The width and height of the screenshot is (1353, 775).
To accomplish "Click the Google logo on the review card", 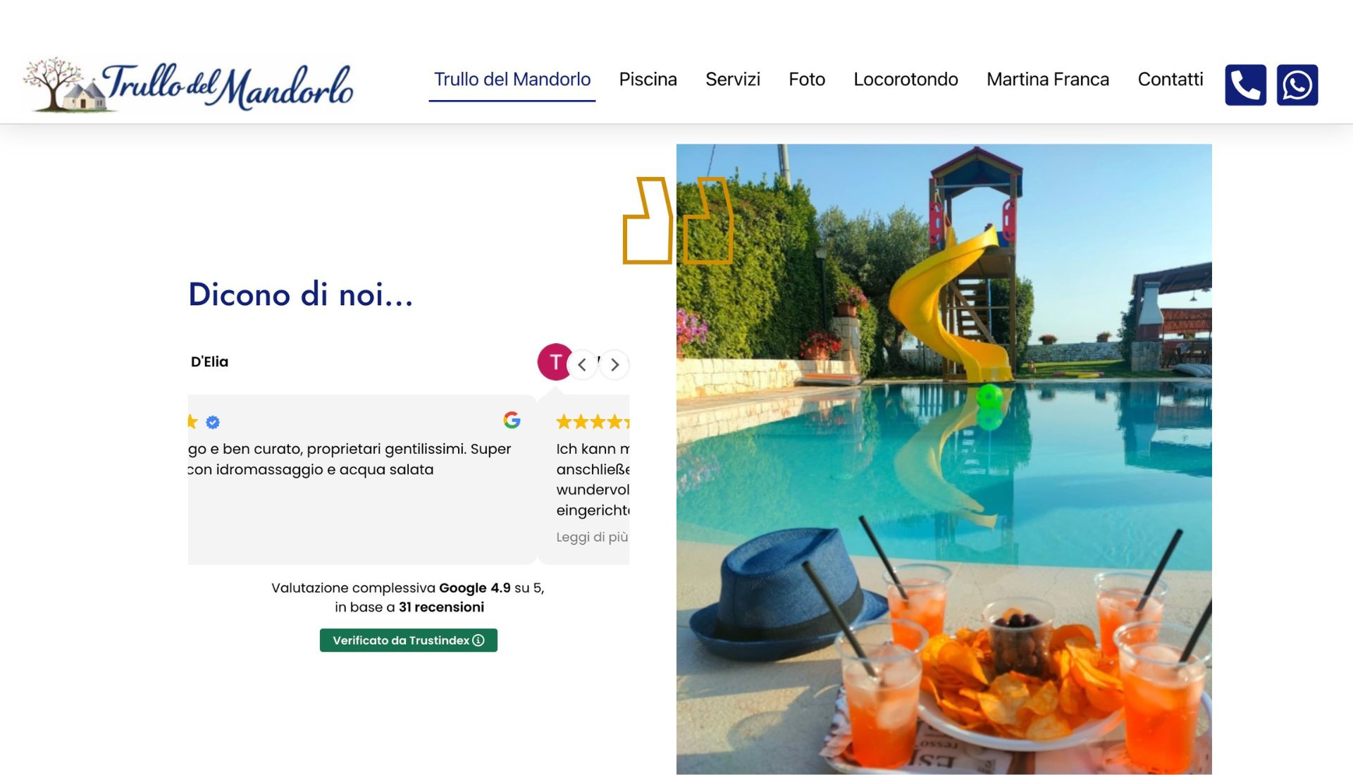I will tap(512, 420).
